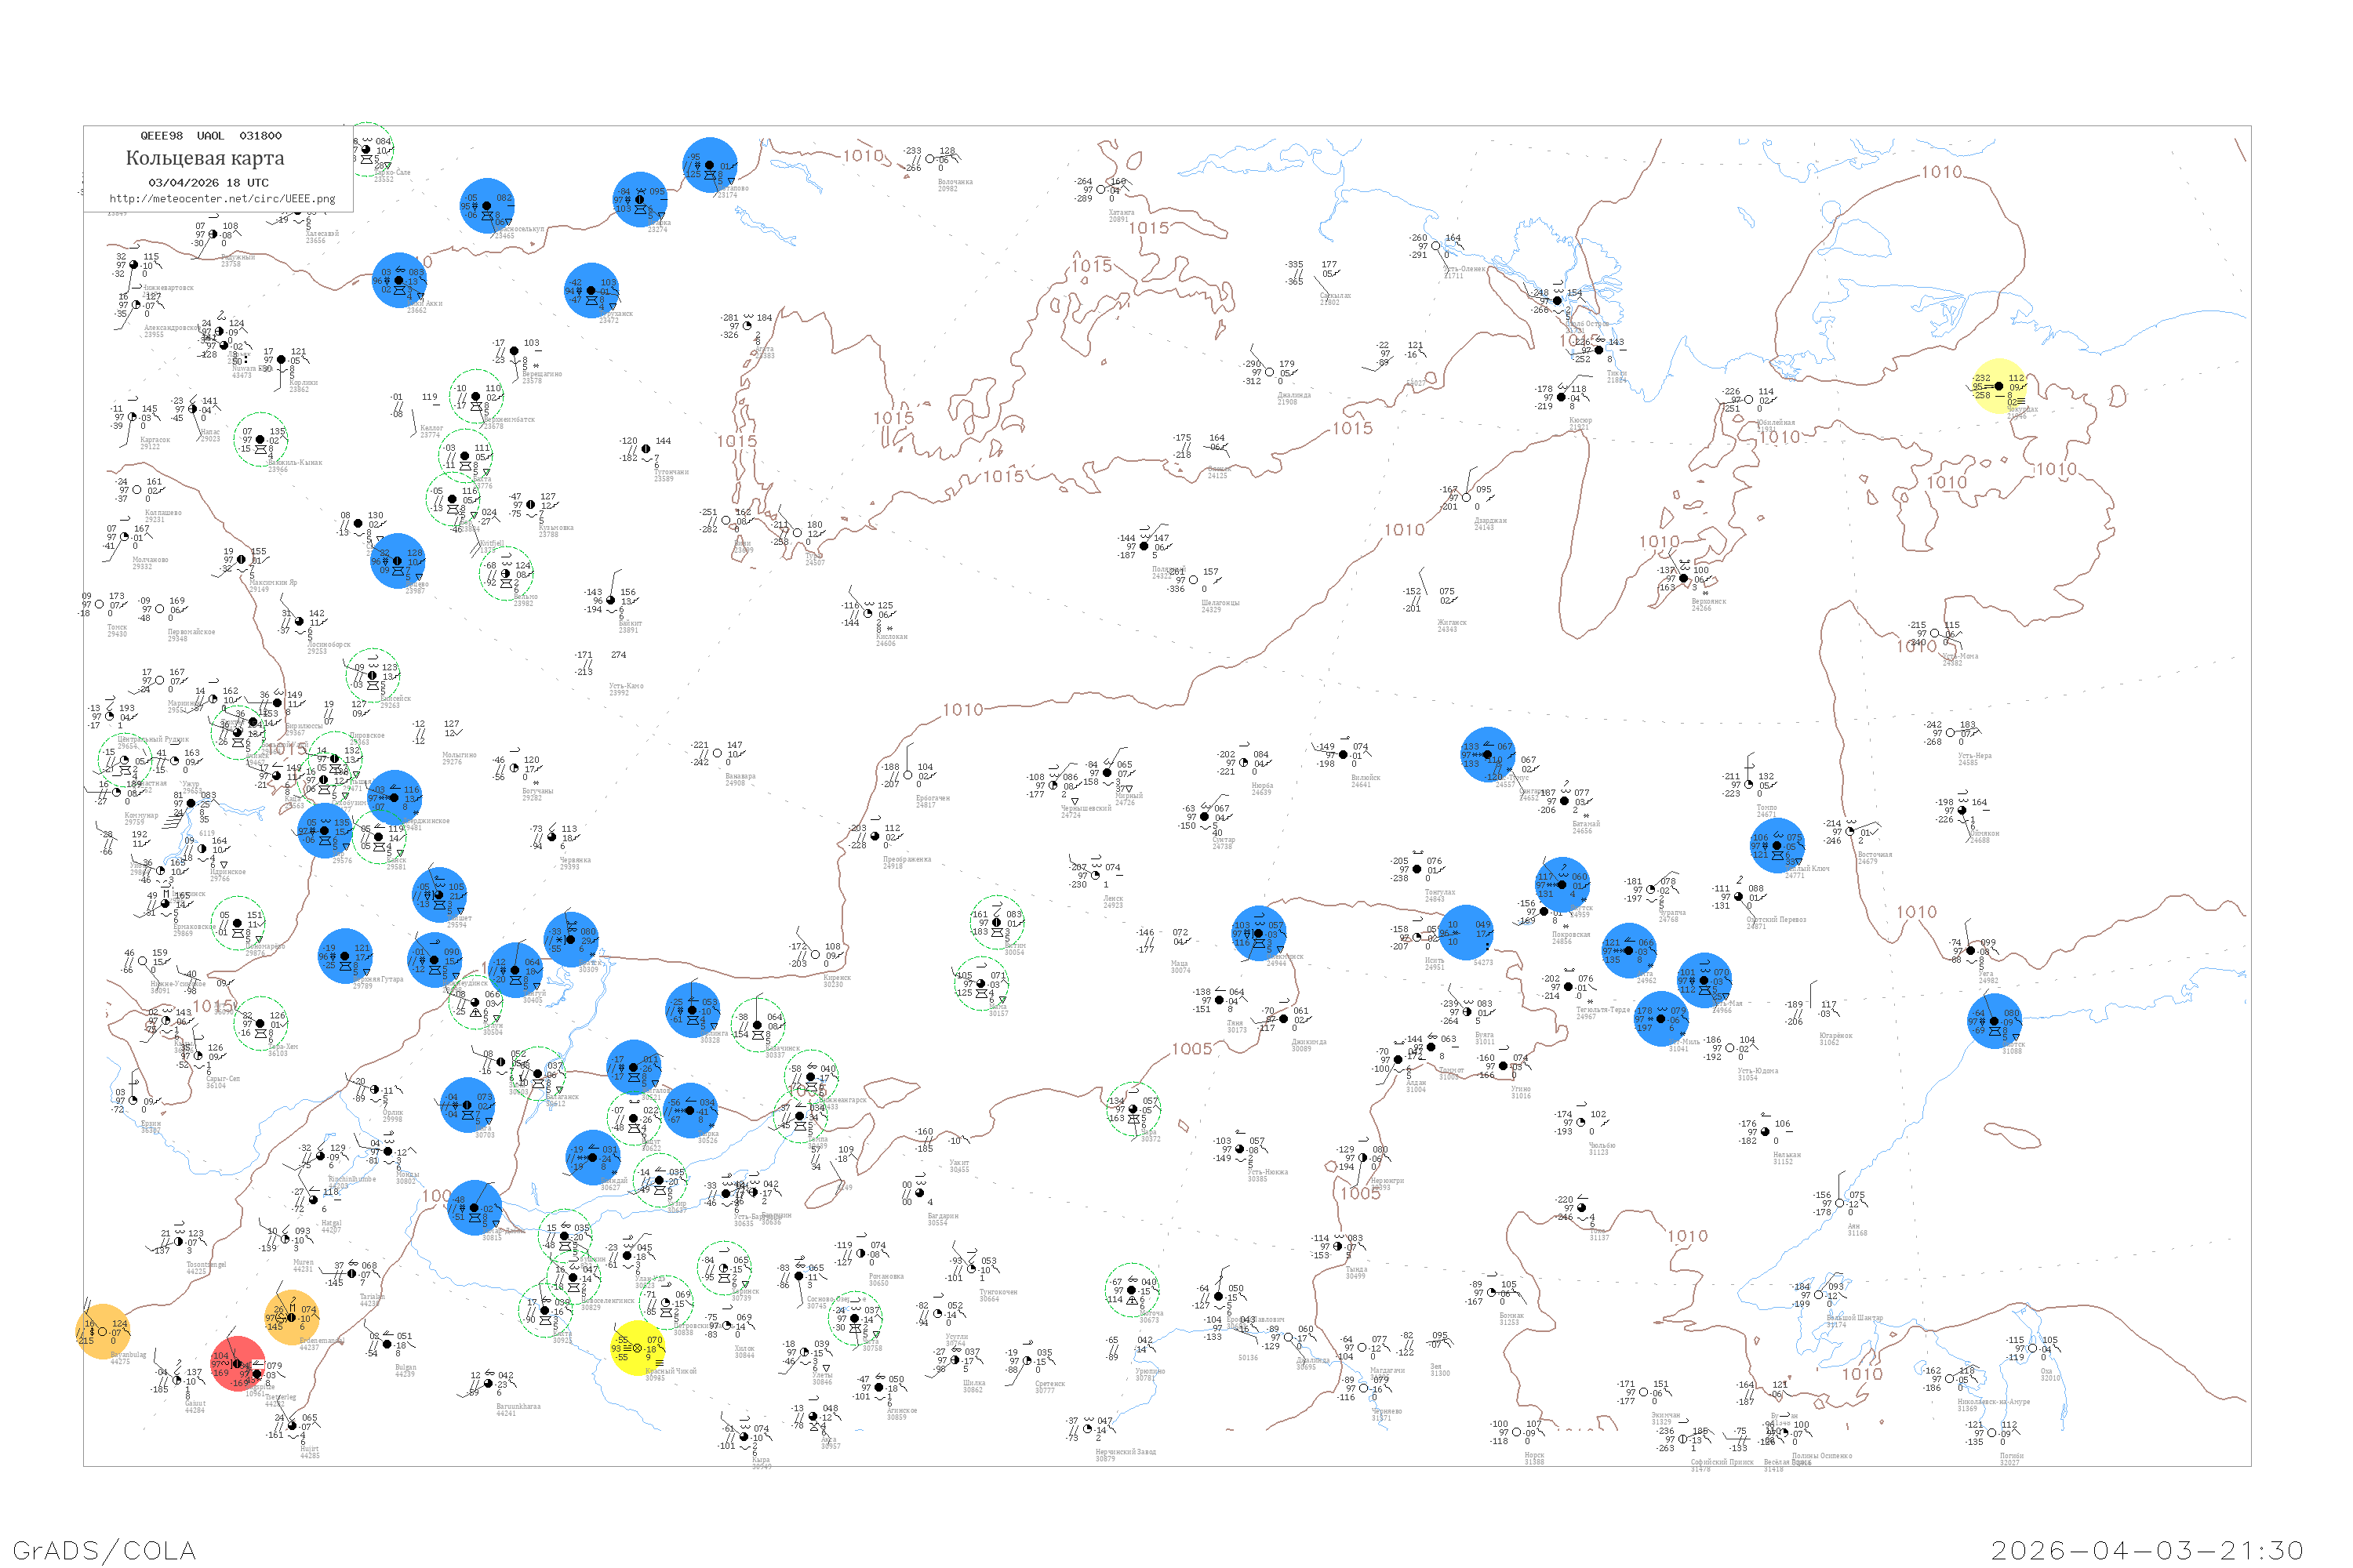Viewport: 2353px width, 1568px height.
Task: Select the blue Усть-Мая 24966 station circle
Action: [x=1704, y=980]
